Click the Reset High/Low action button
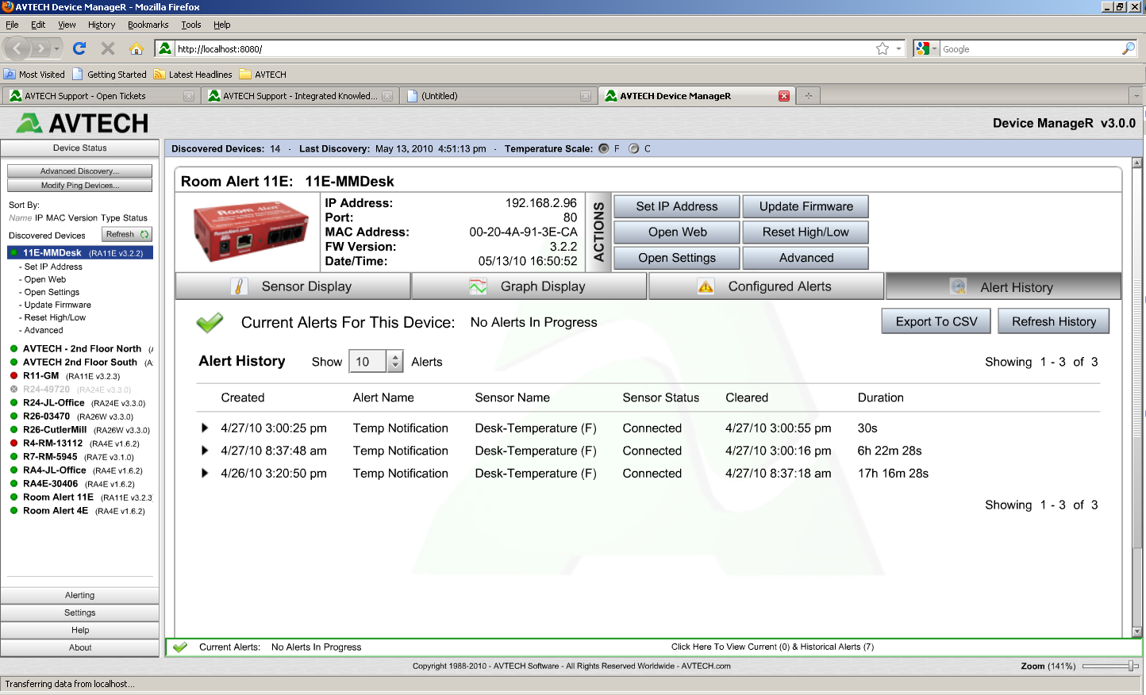The image size is (1146, 695). (x=806, y=232)
